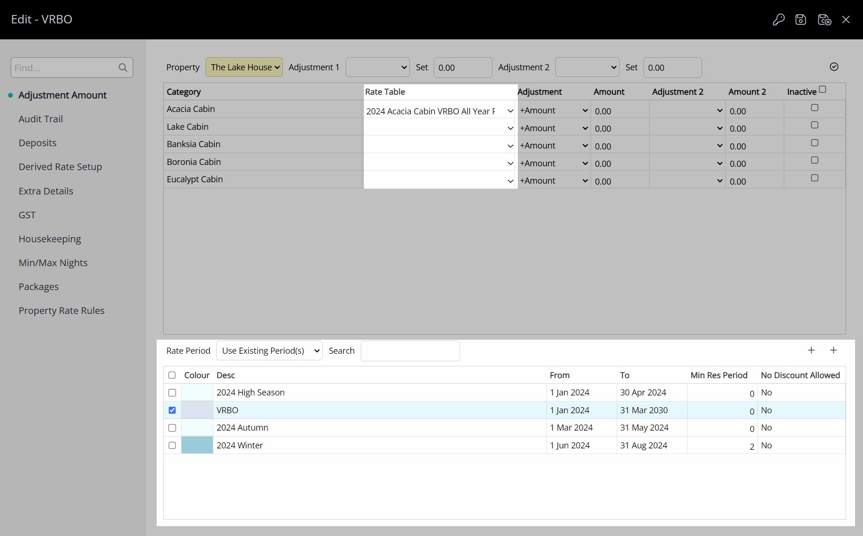Click 31 Aug 2024 end date cell

tap(652, 445)
